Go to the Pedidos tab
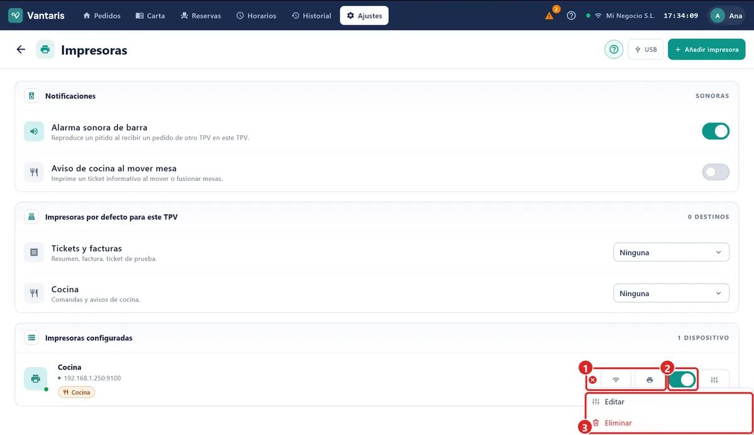This screenshot has width=754, height=435. (x=102, y=16)
